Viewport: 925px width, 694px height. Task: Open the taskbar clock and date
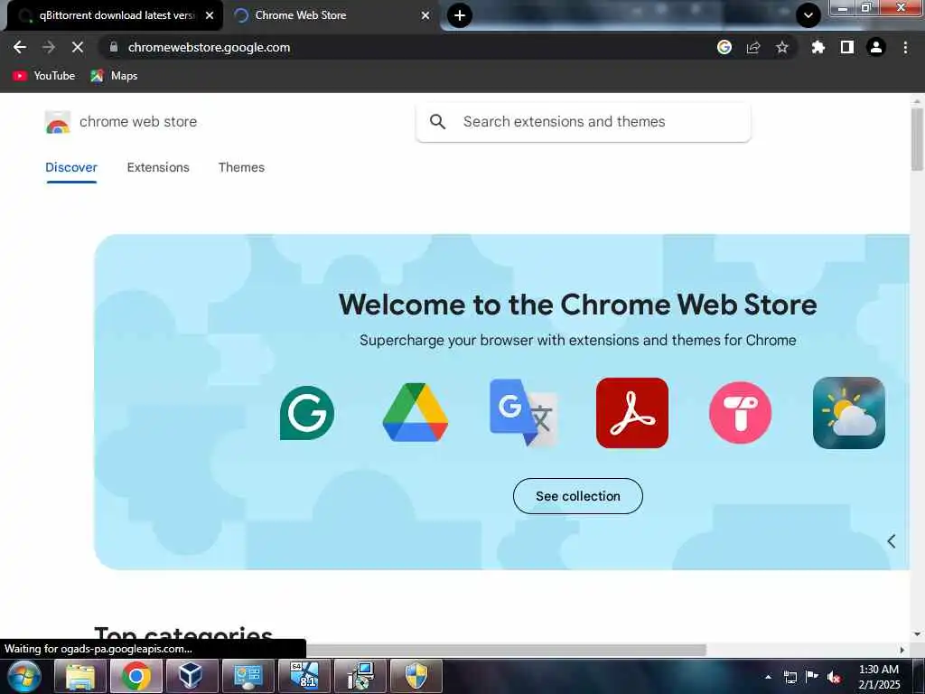(x=879, y=677)
